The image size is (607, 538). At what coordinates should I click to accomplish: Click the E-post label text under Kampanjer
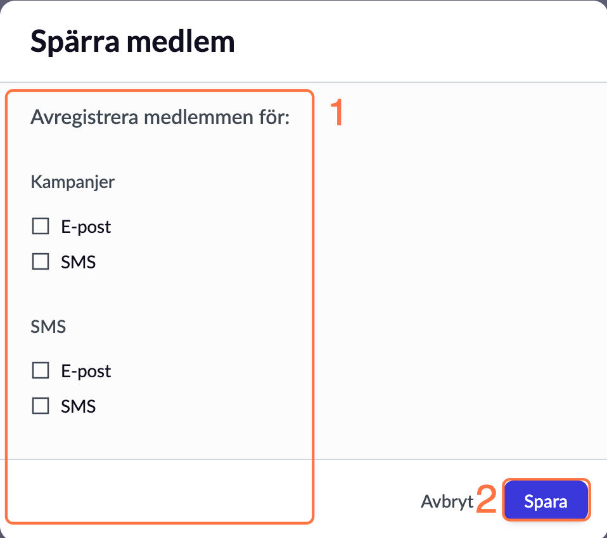click(86, 227)
